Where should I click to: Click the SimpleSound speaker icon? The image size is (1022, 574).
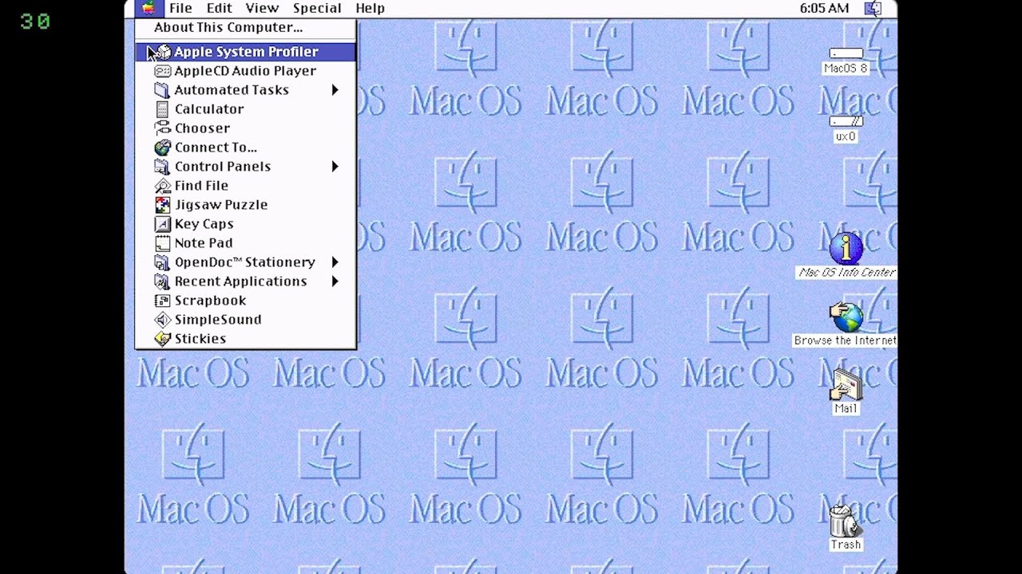162,320
